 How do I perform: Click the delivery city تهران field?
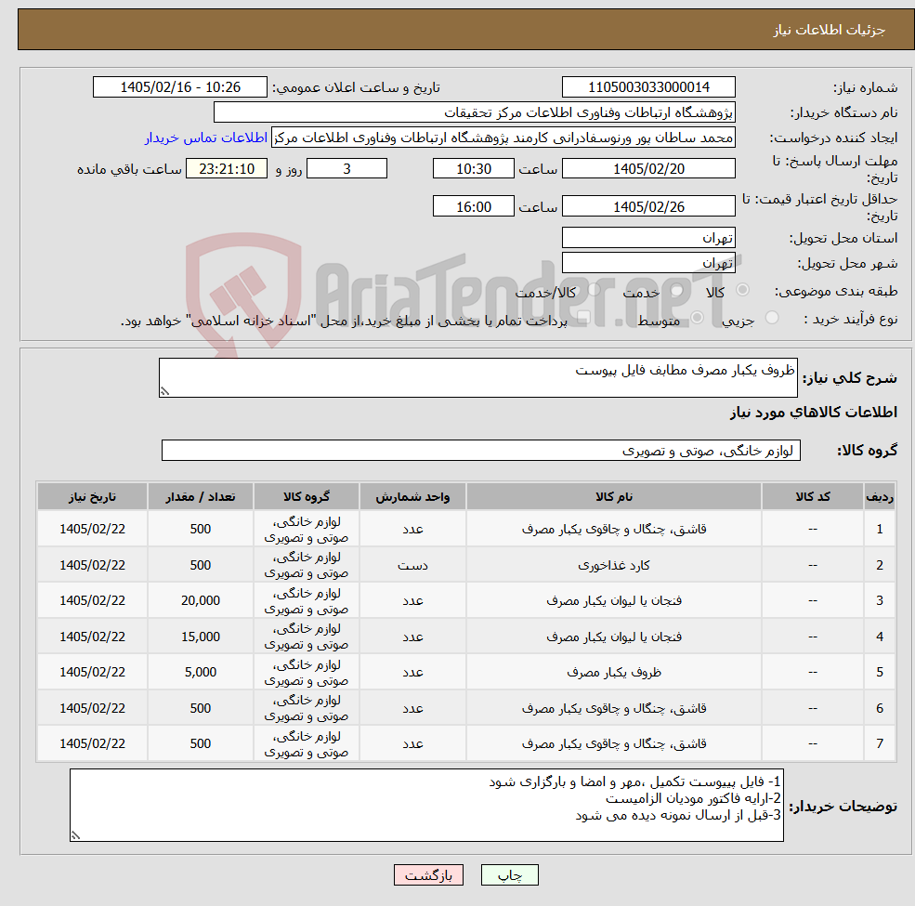648,263
